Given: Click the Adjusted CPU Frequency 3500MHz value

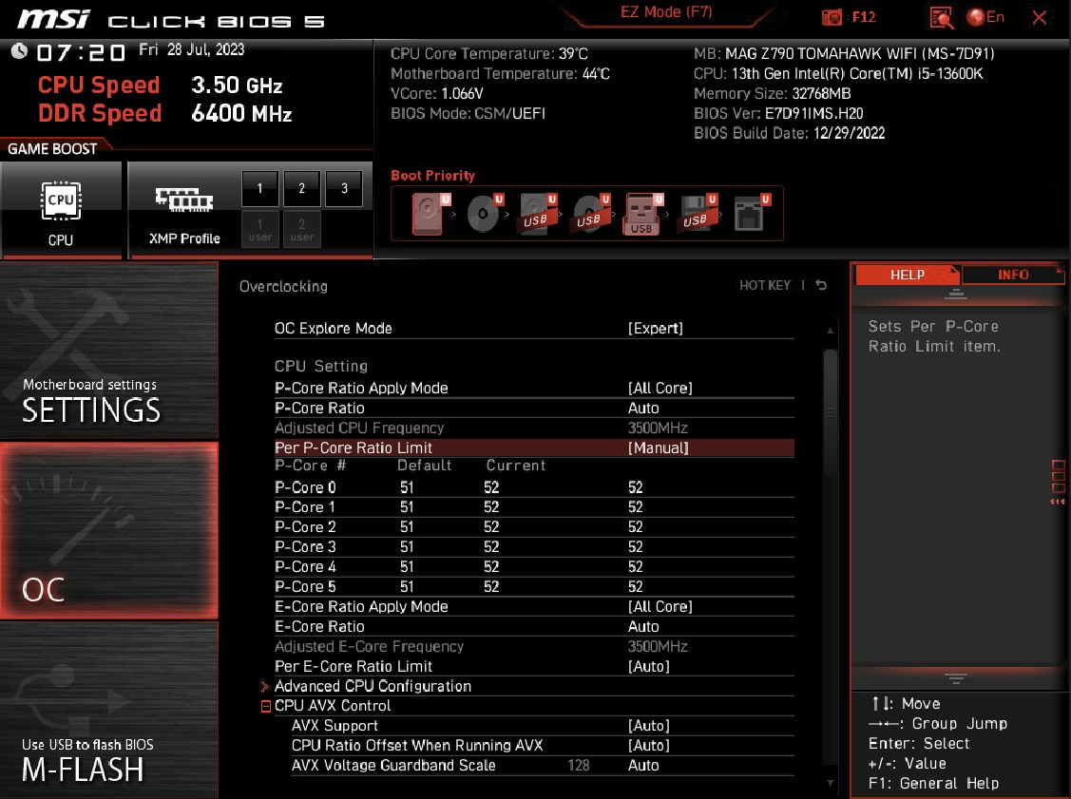Looking at the screenshot, I should [x=658, y=428].
